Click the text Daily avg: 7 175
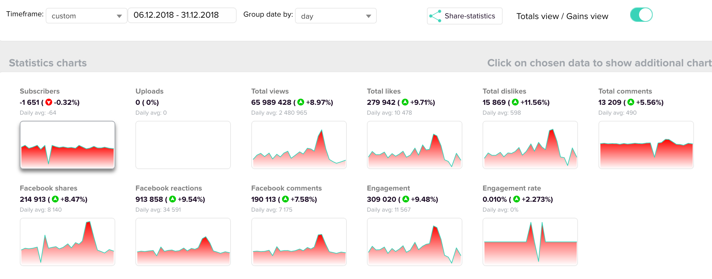712x279 pixels. tap(272, 210)
